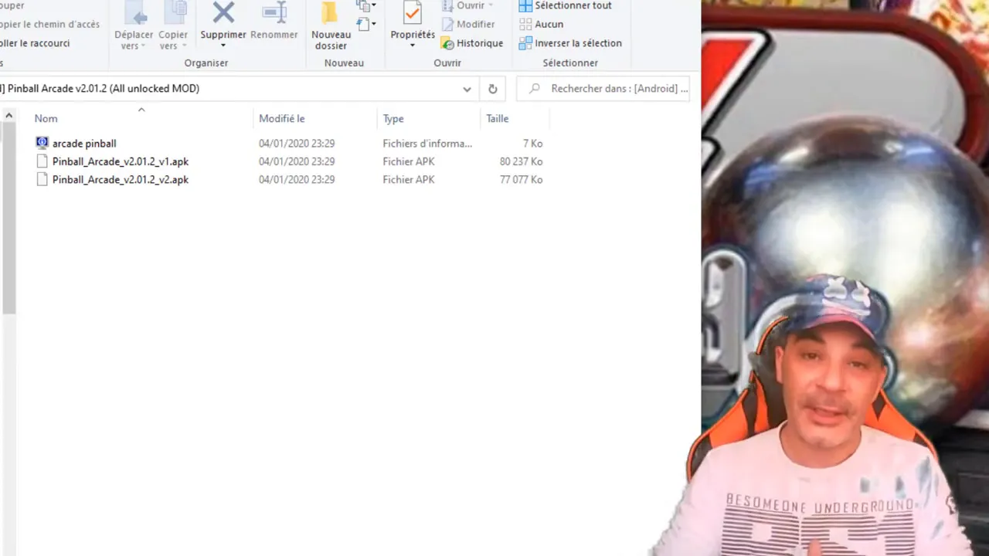
Task: Click the navigation pane scrollbar thumb
Action: coord(8,219)
